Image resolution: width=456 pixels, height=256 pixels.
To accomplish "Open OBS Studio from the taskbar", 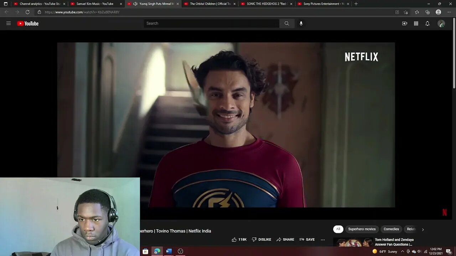I will [x=181, y=251].
